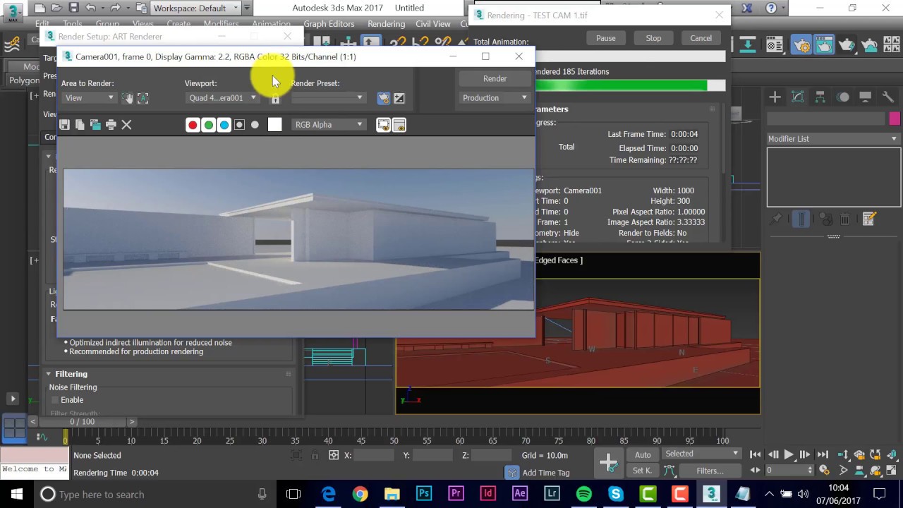Open Photoshop from the taskbar

[x=424, y=494]
